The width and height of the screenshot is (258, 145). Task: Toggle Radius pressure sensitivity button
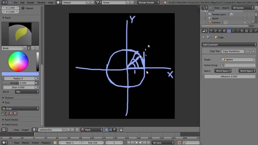37,79
